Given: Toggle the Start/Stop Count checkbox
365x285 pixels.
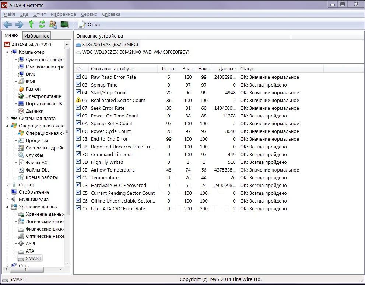Looking at the screenshot, I should 78,92.
